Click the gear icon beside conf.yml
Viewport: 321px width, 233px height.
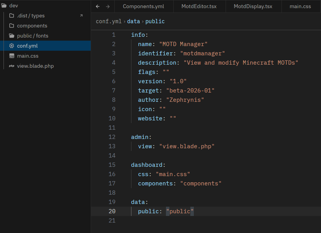(12, 46)
